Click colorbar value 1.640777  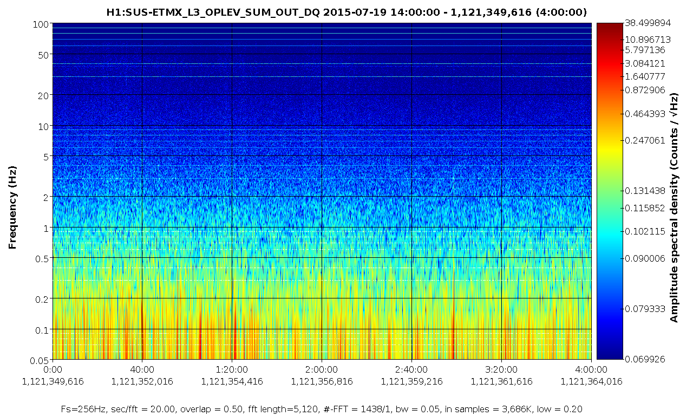[x=645, y=76]
